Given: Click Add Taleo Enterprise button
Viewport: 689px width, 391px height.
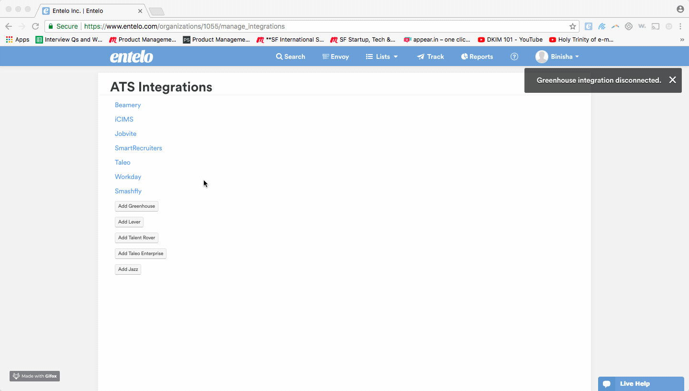Looking at the screenshot, I should 141,254.
